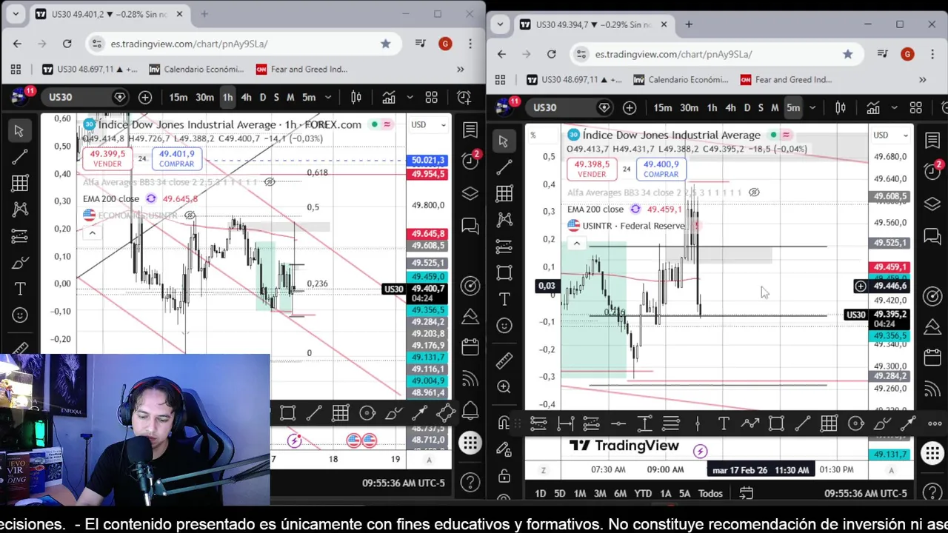This screenshot has width=948, height=533.
Task: Select 30m timeframe in right window
Action: [x=689, y=107]
